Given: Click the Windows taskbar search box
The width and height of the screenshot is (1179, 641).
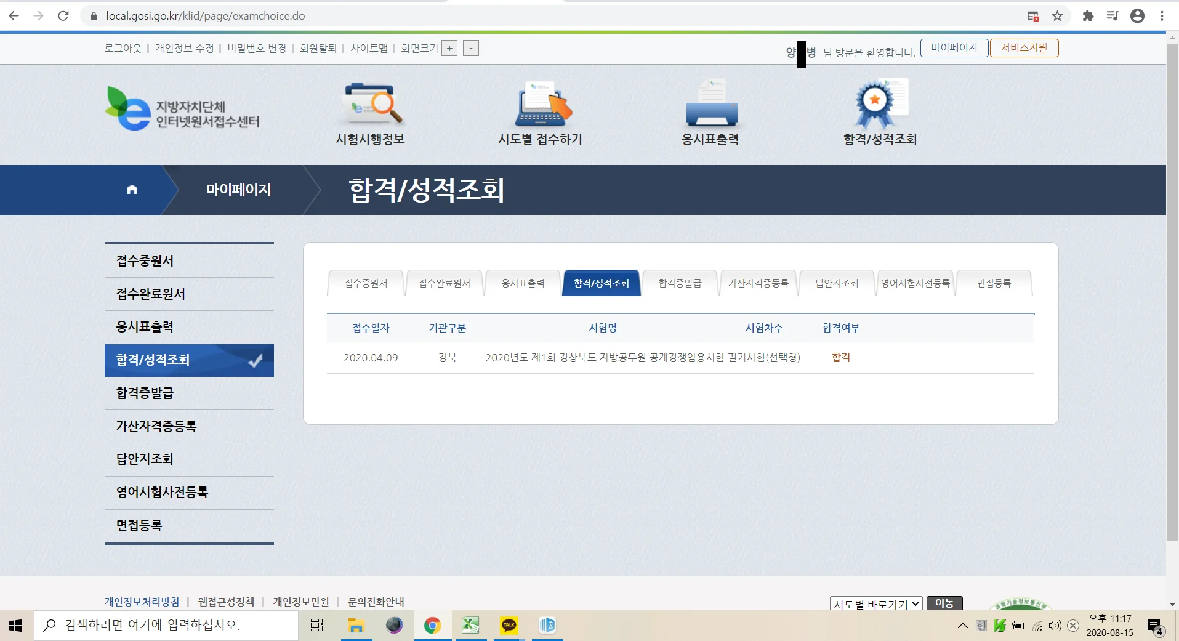Looking at the screenshot, I should tap(166, 626).
